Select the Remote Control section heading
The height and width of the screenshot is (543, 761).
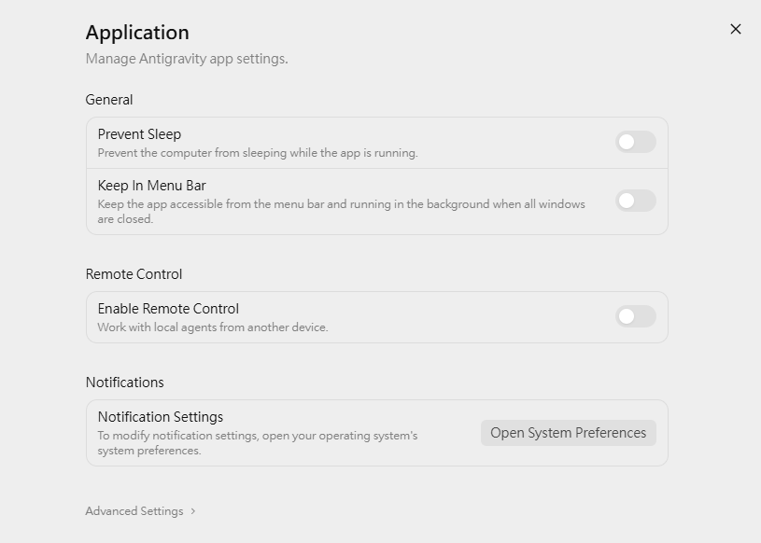click(x=134, y=274)
